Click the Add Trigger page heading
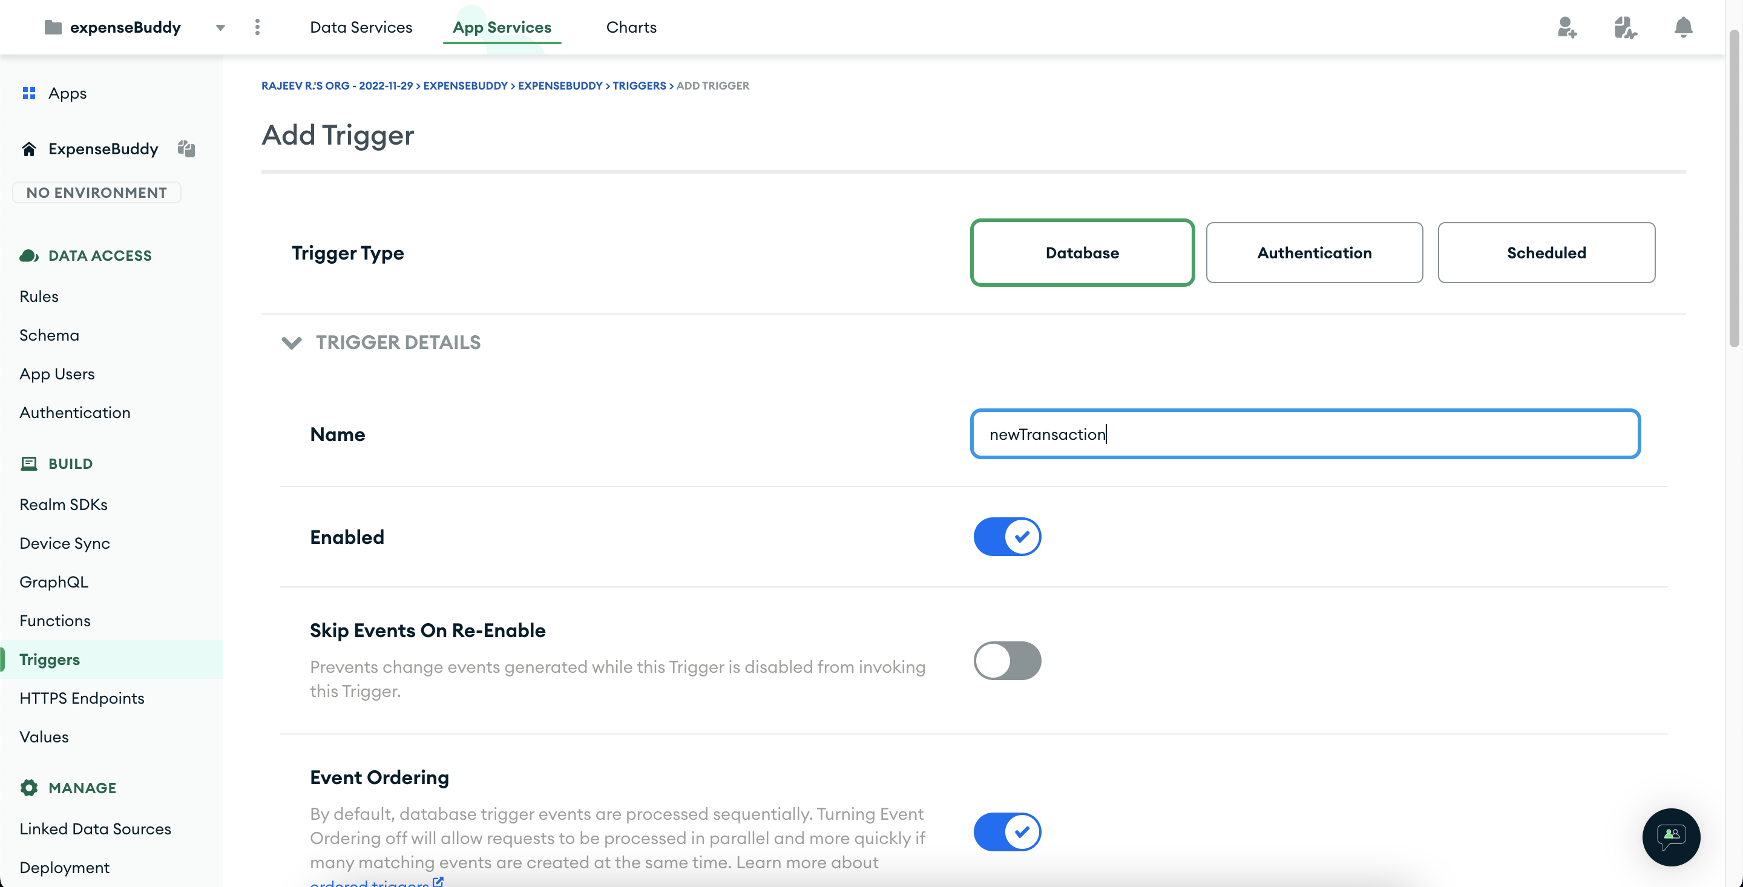The image size is (1743, 887). coord(338,135)
